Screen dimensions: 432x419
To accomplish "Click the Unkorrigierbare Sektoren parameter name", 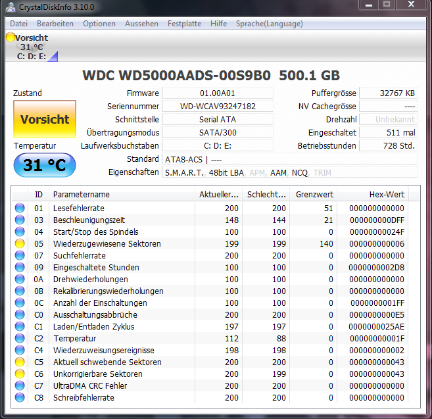I will point(98,374).
